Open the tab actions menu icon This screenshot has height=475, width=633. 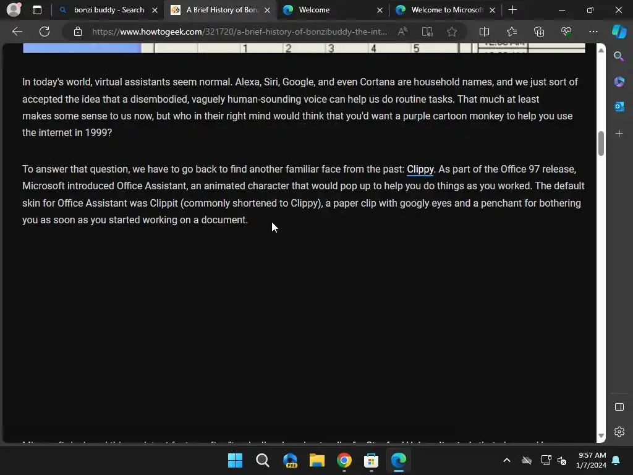tap(37, 10)
